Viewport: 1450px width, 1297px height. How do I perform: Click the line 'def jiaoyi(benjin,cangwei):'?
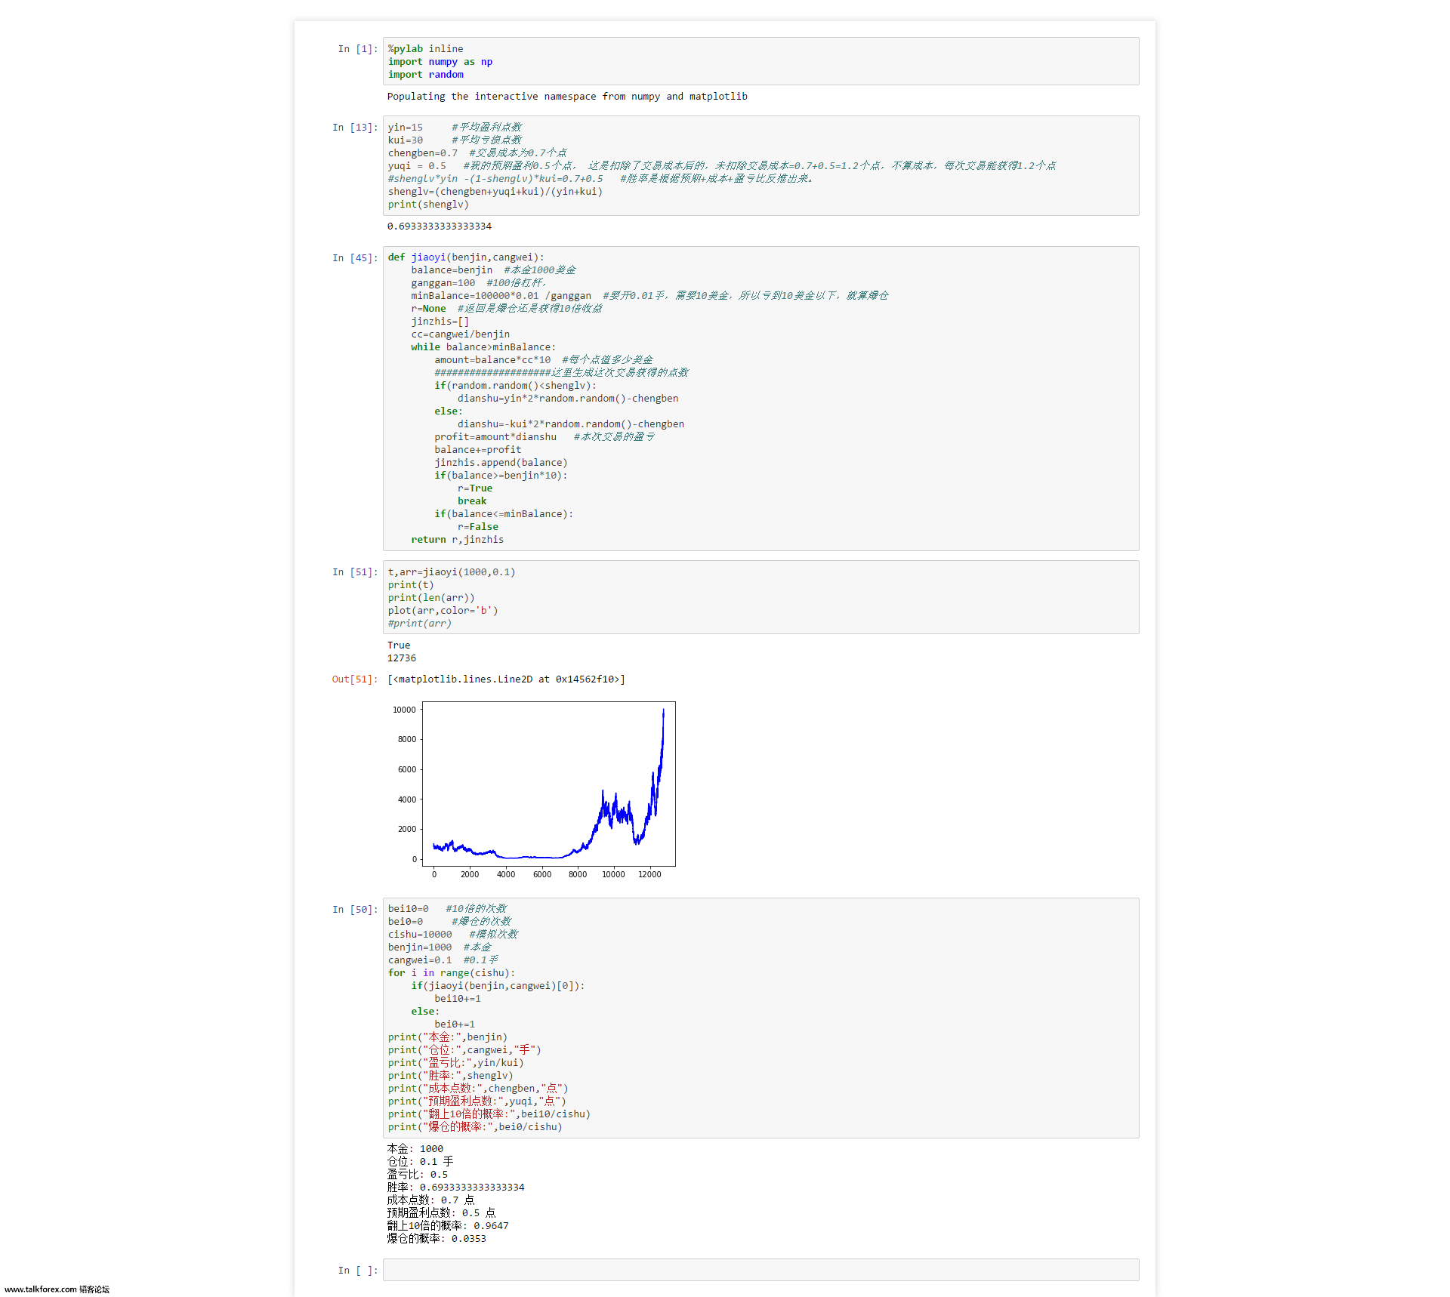tap(466, 257)
